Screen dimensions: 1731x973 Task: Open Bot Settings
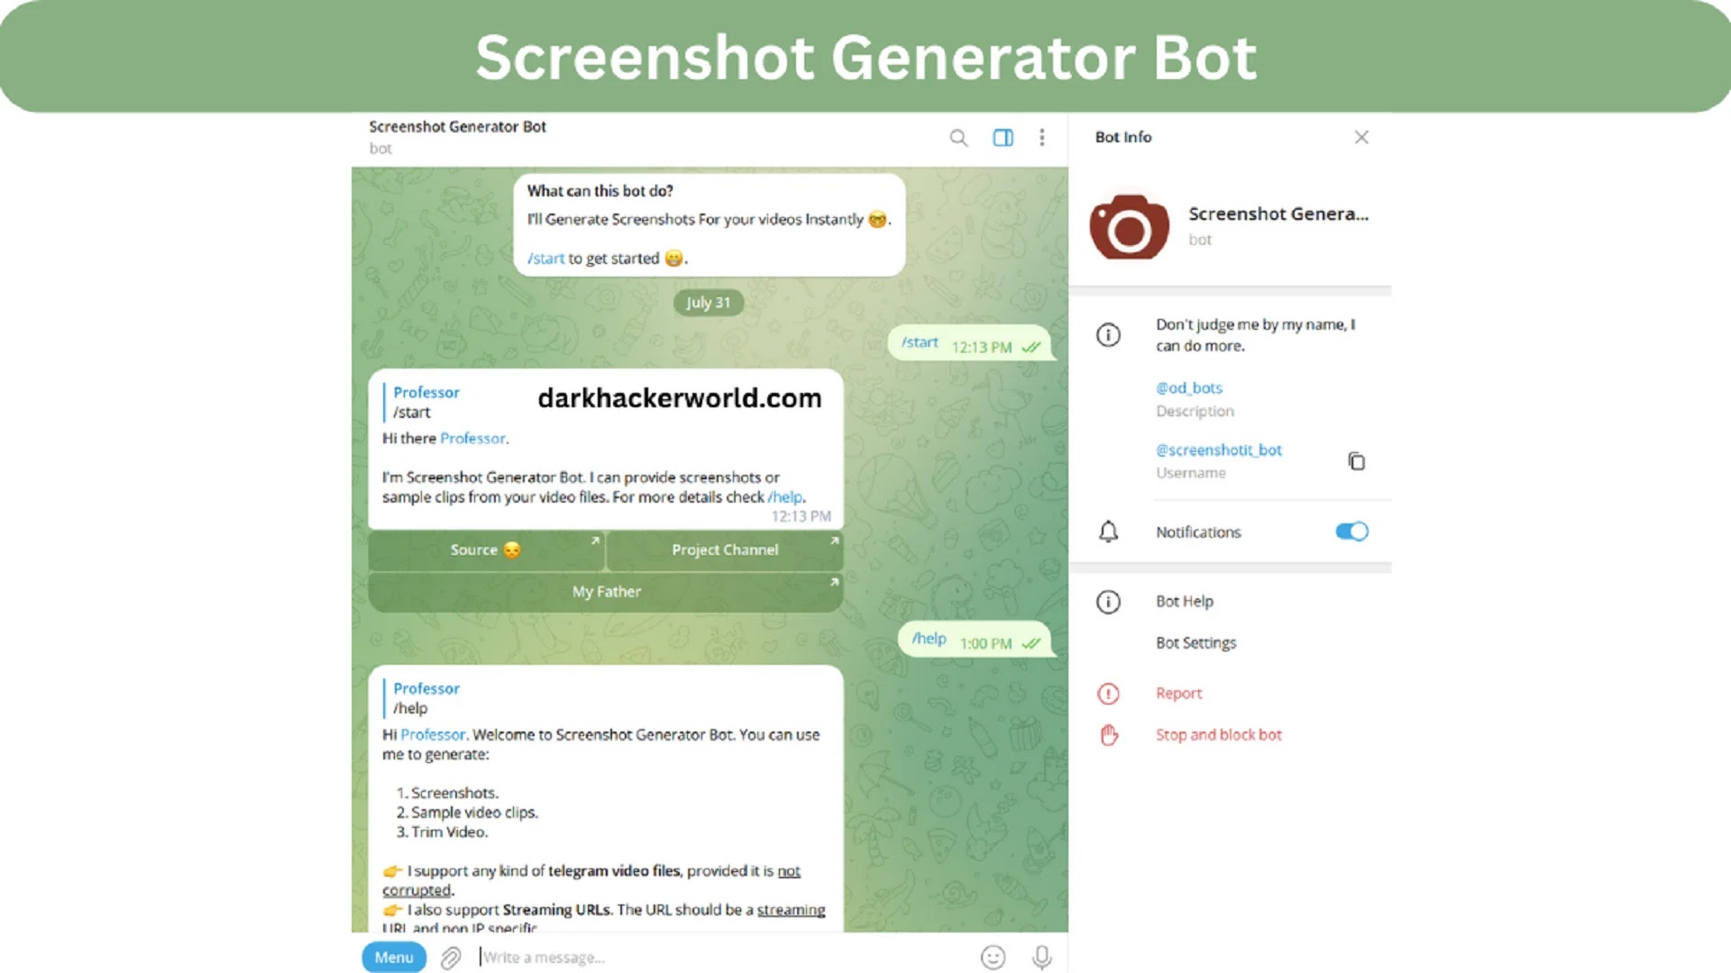(1196, 642)
